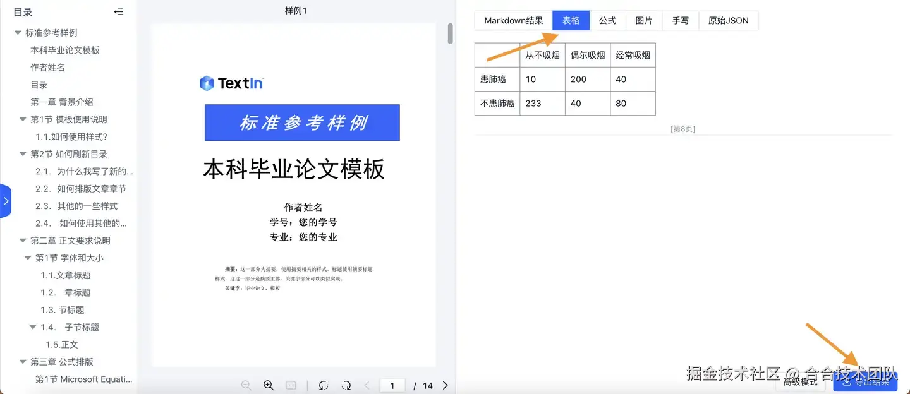910x394 pixels.
Task: Select 1.1.文章标题 outline item
Action: 66,275
